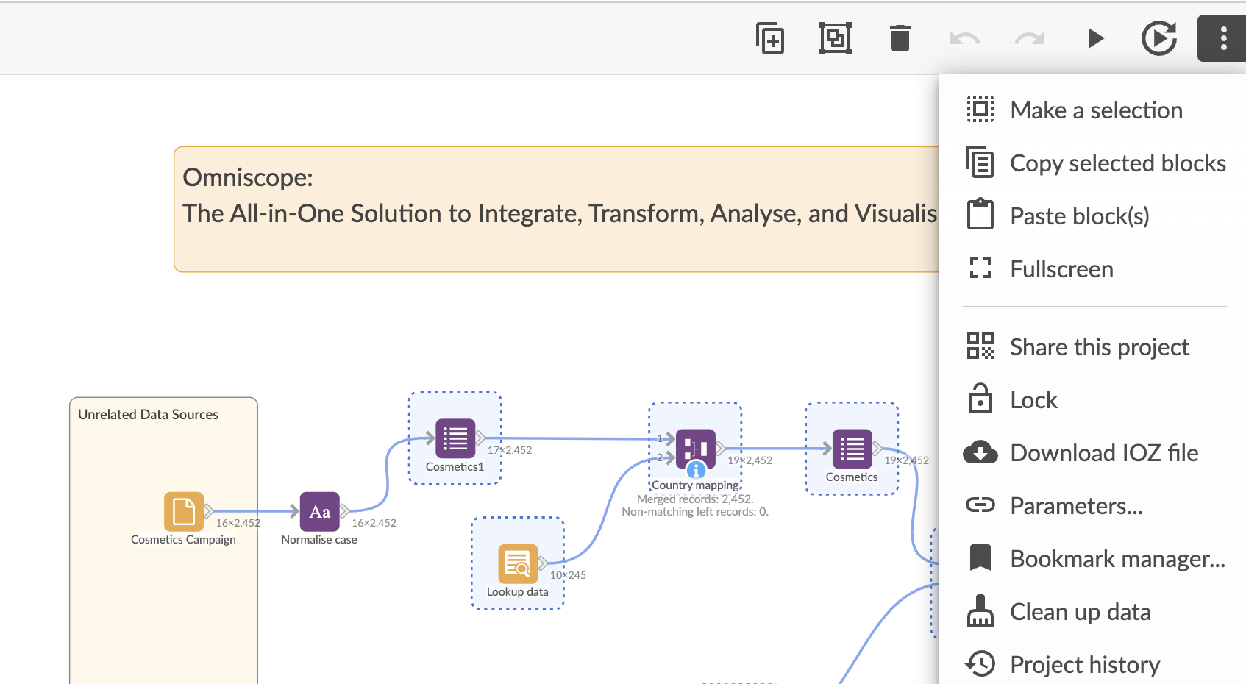
Task: Click the Normalise case label
Action: pyautogui.click(x=319, y=540)
